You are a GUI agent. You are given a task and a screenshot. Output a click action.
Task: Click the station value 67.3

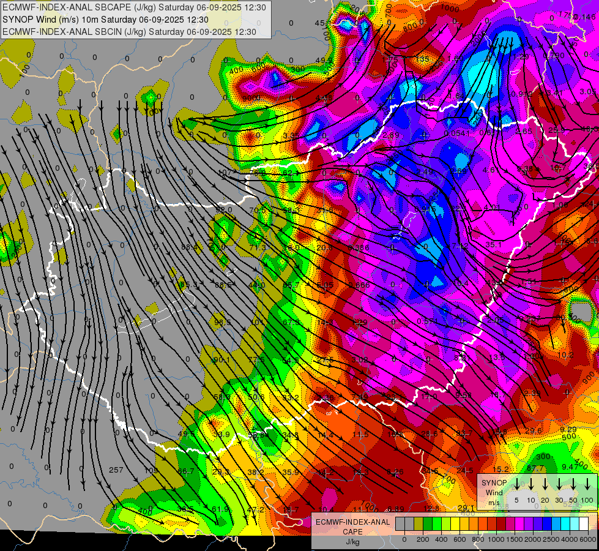point(291,323)
